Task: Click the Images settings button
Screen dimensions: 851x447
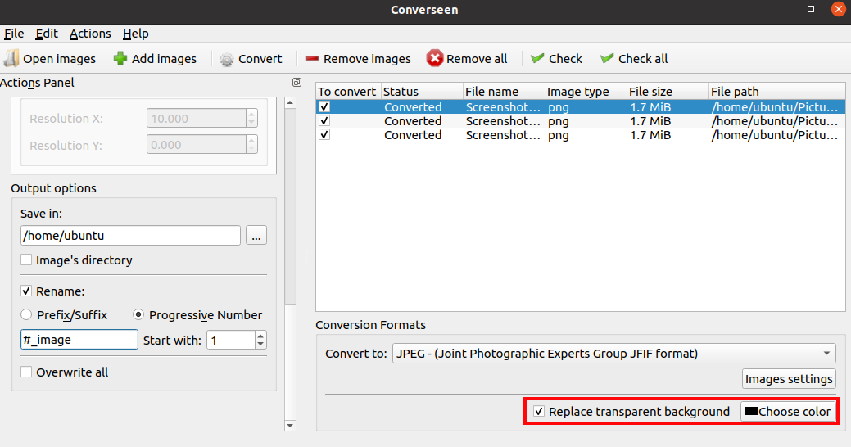Action: 789,379
